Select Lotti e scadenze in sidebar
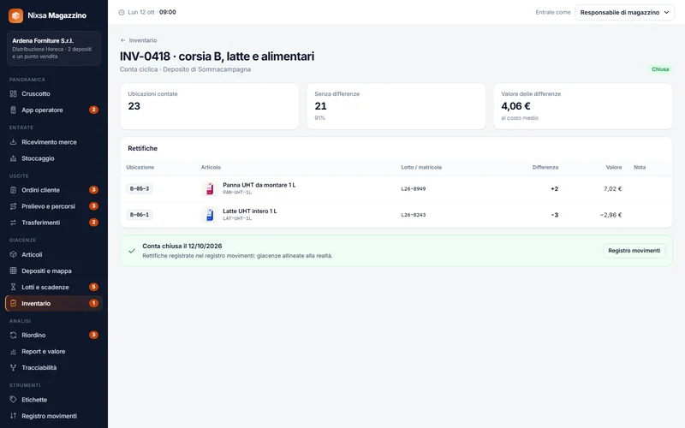Viewport: 685px width, 428px height. click(54, 287)
